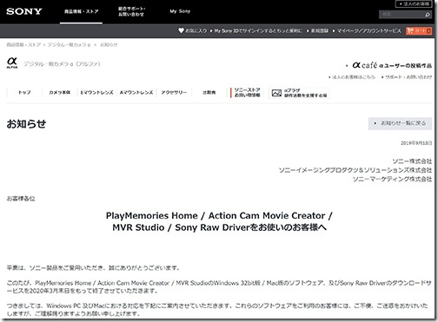438x322 pixels.
Task: Click the サポート・お問い合わせ link below α cafe
Action: [x=408, y=77]
